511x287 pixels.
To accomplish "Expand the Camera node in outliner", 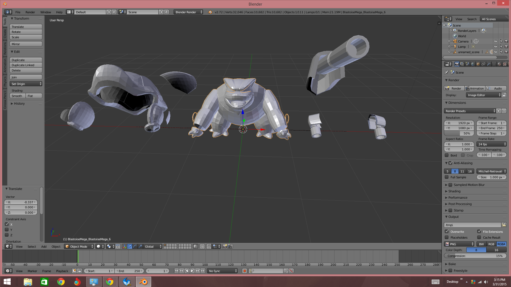I will (x=450, y=41).
